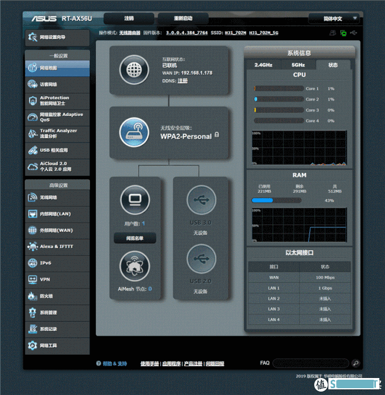The height and width of the screenshot is (395, 385).
Task: Open AiProtection shield icon
Action: [x=32, y=101]
